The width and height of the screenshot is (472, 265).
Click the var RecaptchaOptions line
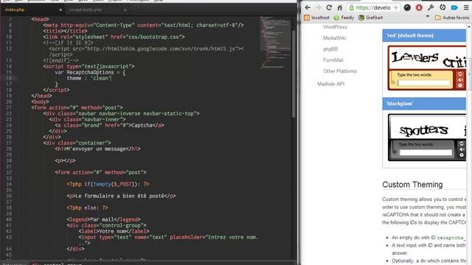[x=90, y=72]
